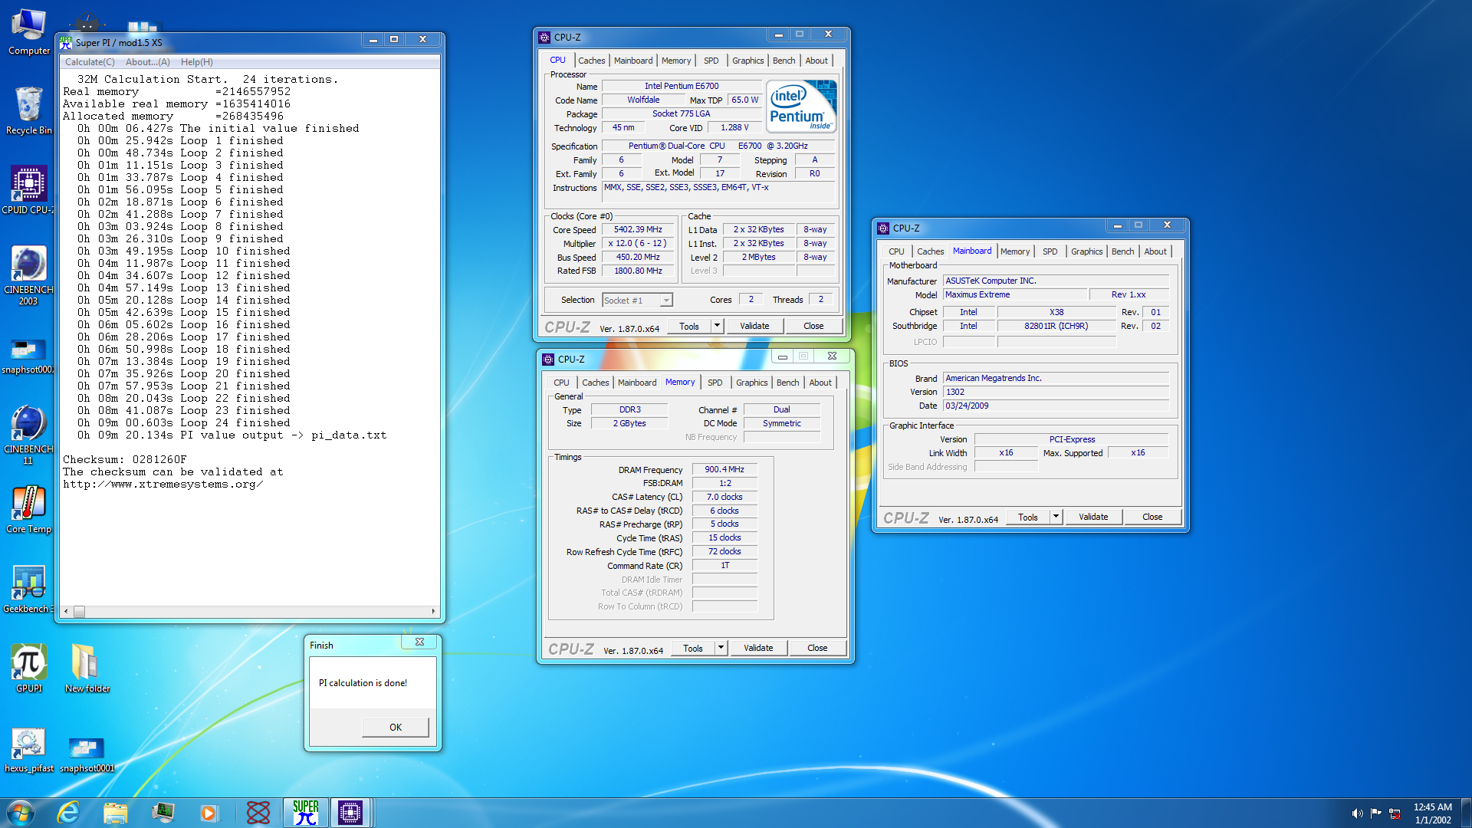Click OK in the Finish dialog

pos(396,727)
